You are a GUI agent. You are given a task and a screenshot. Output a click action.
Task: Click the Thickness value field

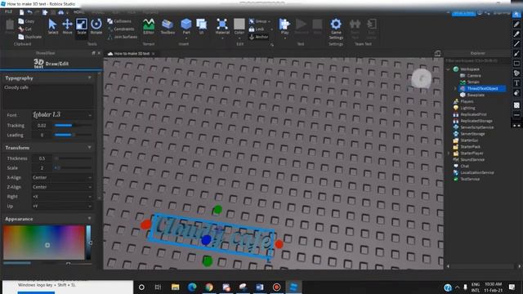tap(42, 158)
